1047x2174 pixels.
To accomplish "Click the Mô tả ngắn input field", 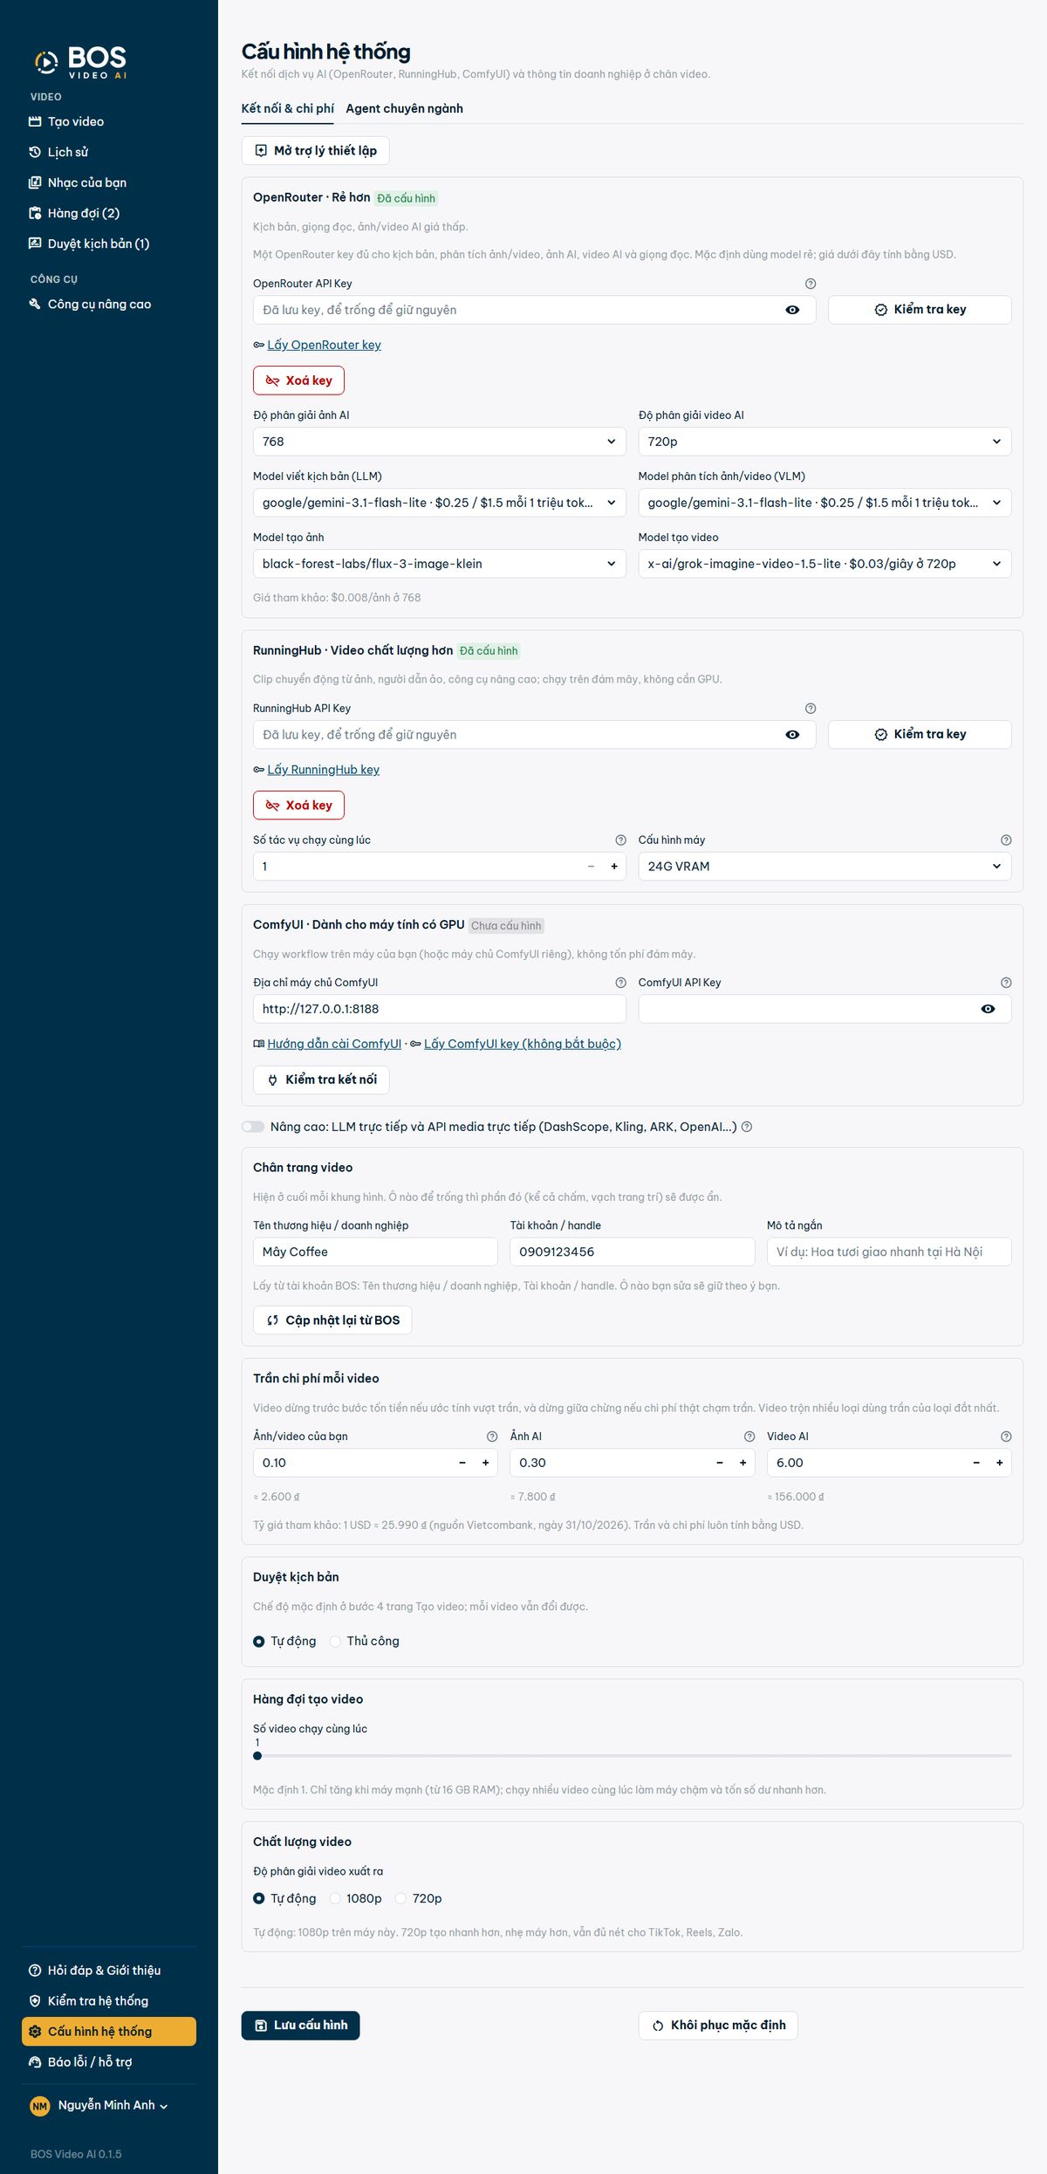I will point(889,1252).
